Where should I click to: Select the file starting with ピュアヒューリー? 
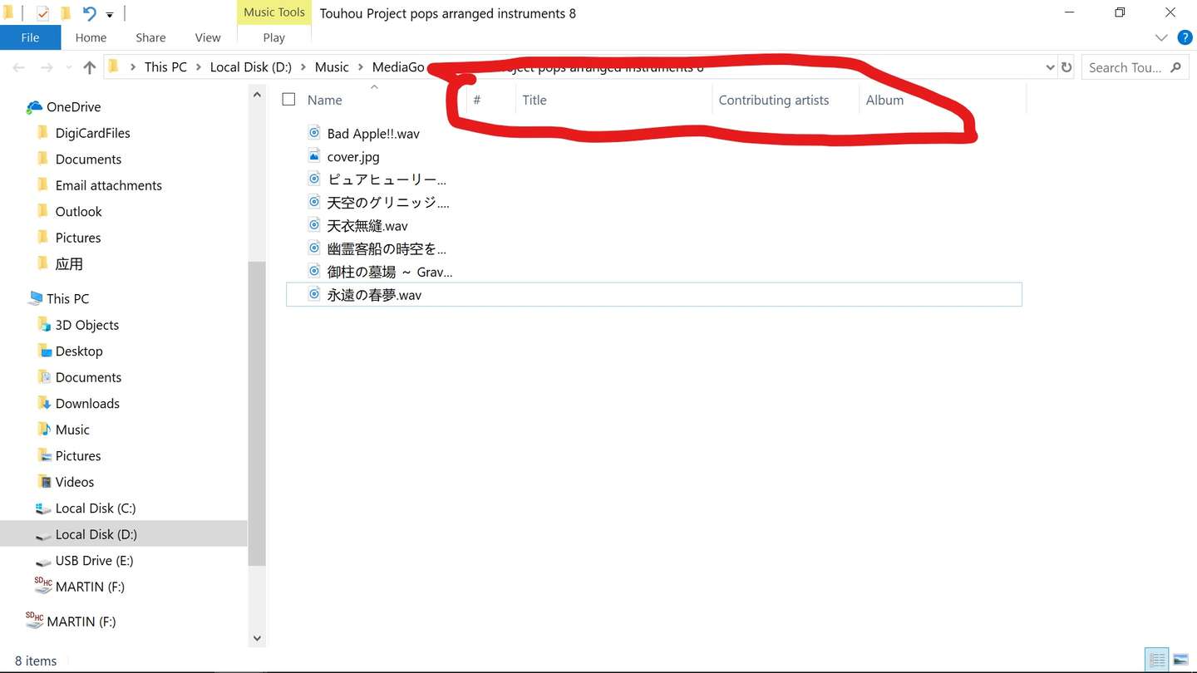click(387, 179)
